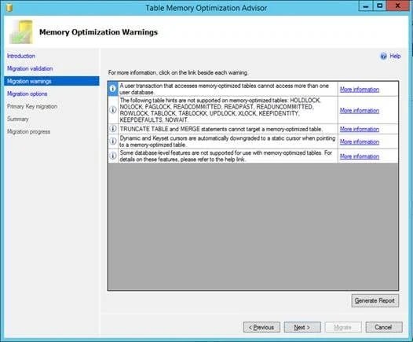The width and height of the screenshot is (413, 342).
Task: Continue with the Next button
Action: tap(302, 327)
